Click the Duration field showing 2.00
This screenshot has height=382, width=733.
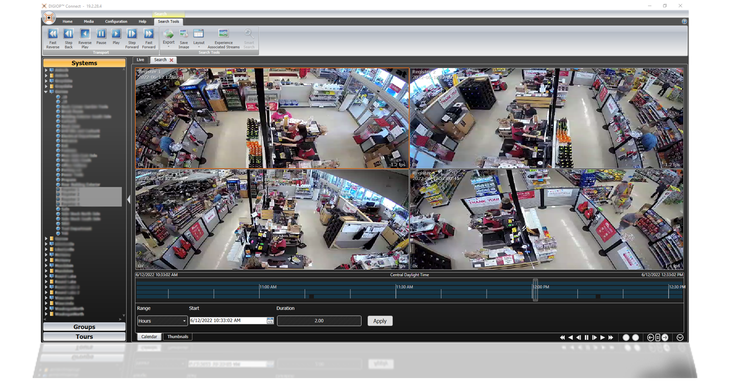pyautogui.click(x=319, y=321)
